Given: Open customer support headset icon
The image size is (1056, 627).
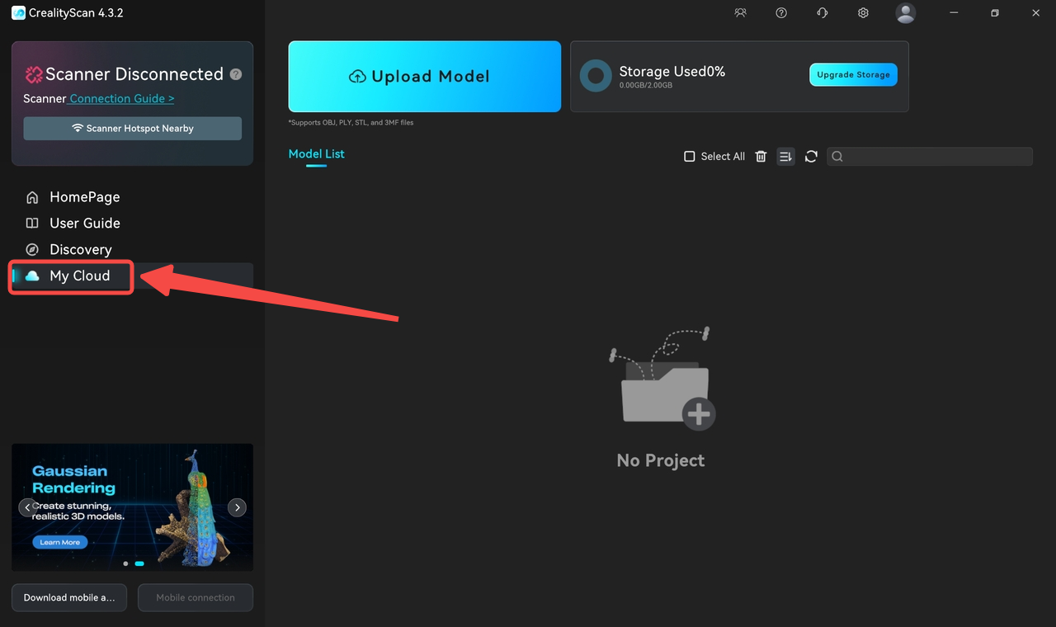Looking at the screenshot, I should [822, 13].
